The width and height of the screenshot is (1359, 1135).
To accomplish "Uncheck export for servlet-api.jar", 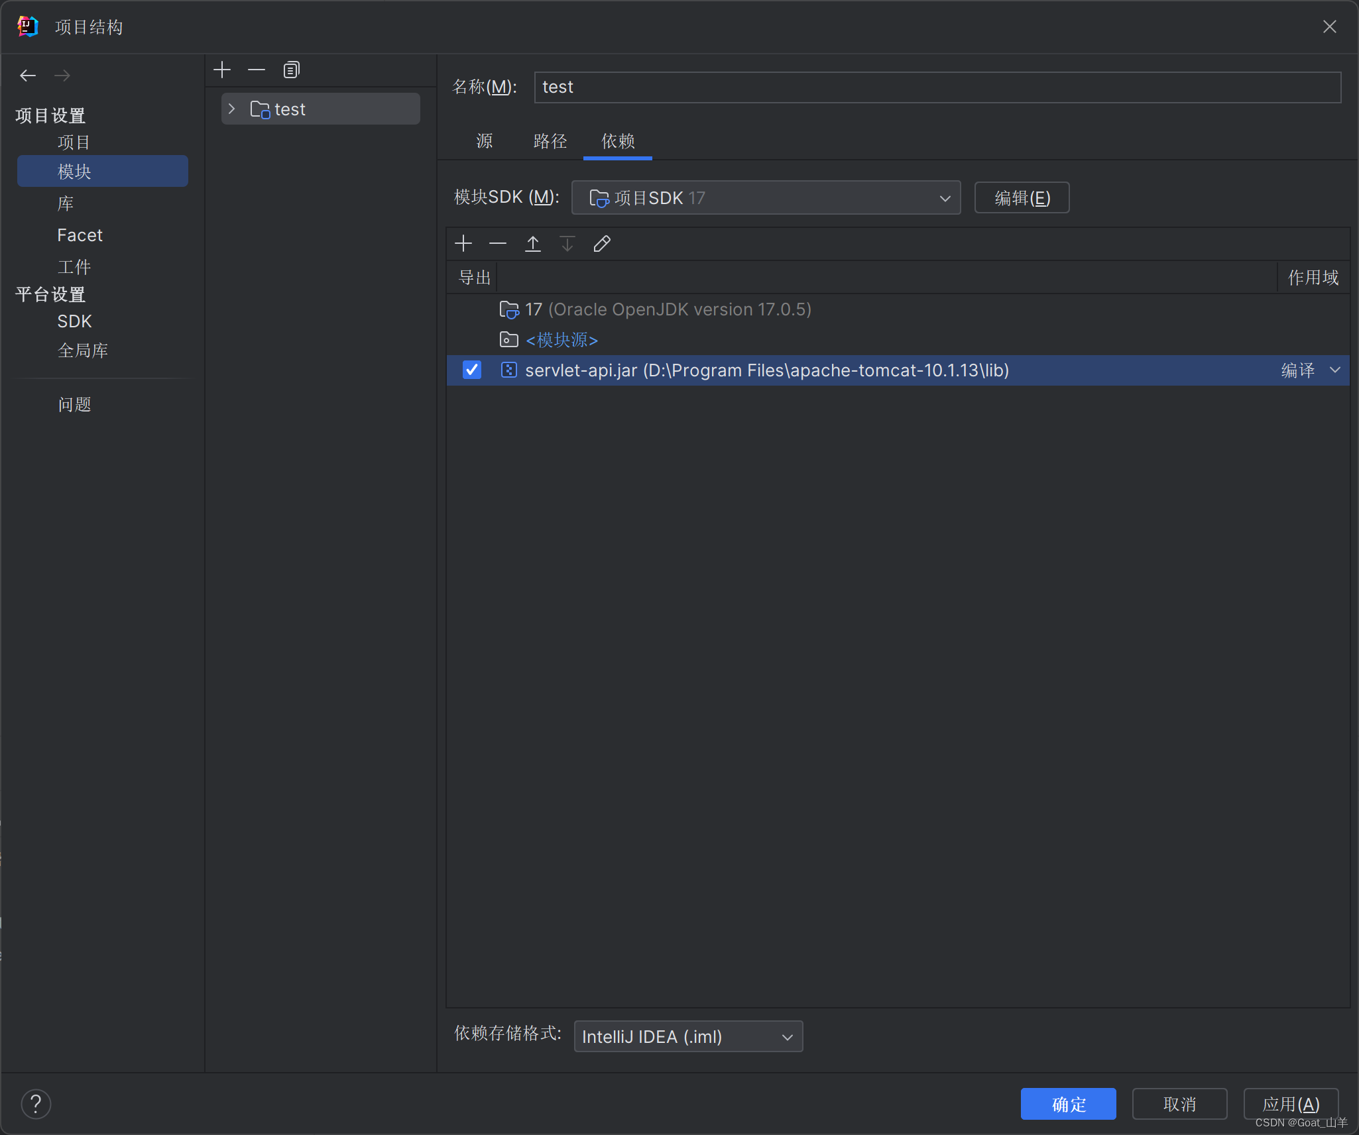I will pos(471,370).
